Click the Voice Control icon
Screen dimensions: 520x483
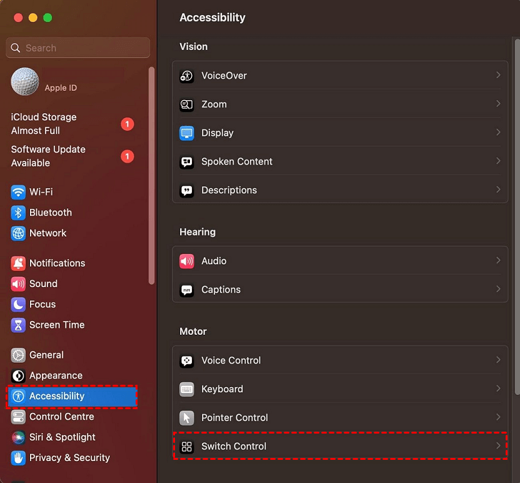(x=187, y=360)
